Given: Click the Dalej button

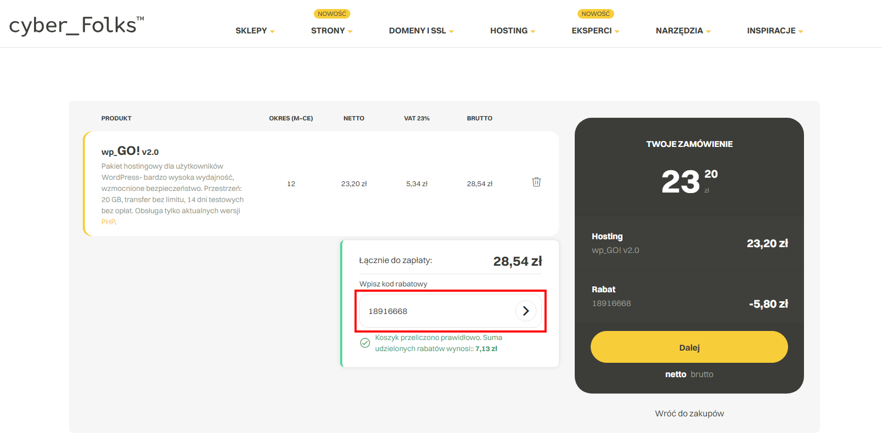Looking at the screenshot, I should pos(689,347).
